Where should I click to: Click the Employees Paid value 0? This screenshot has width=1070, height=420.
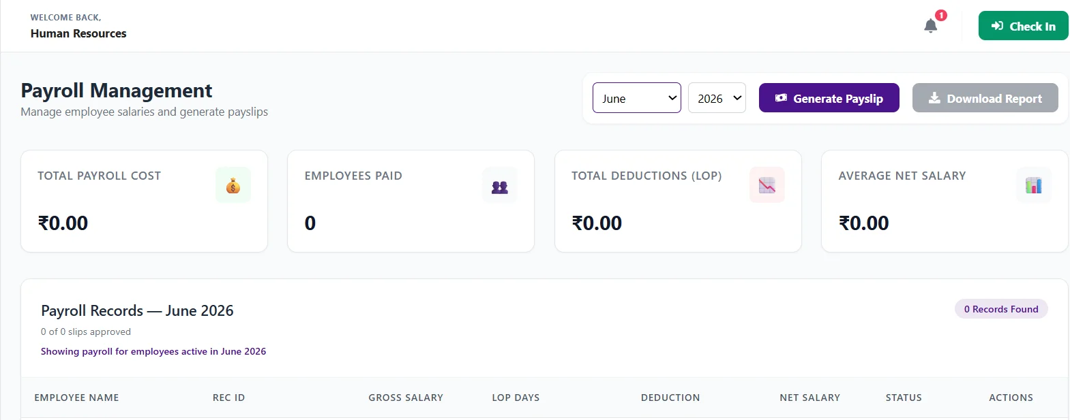click(310, 223)
